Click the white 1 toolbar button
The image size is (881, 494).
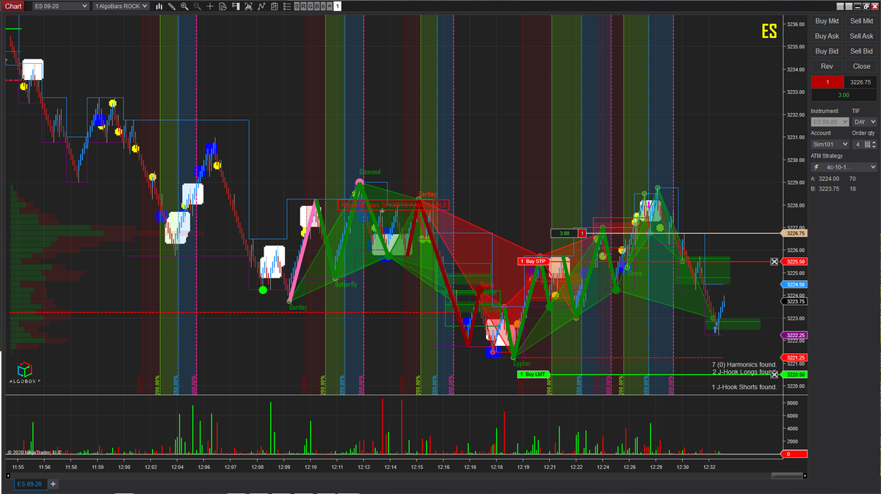pos(337,7)
